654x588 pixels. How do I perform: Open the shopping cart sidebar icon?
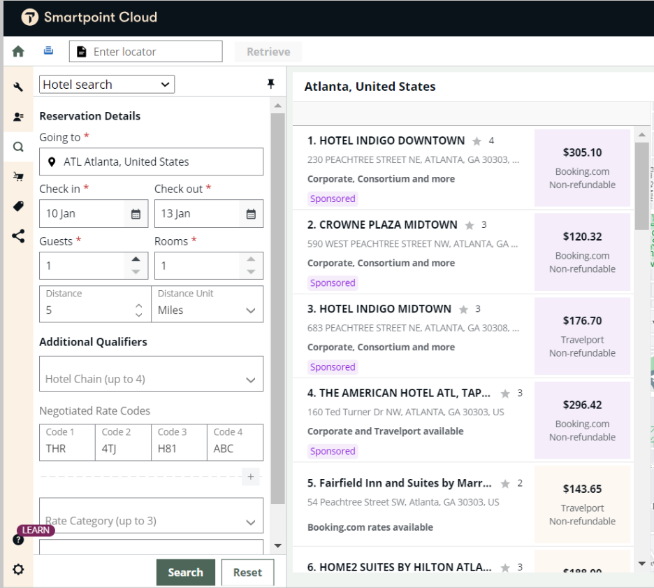pyautogui.click(x=18, y=176)
